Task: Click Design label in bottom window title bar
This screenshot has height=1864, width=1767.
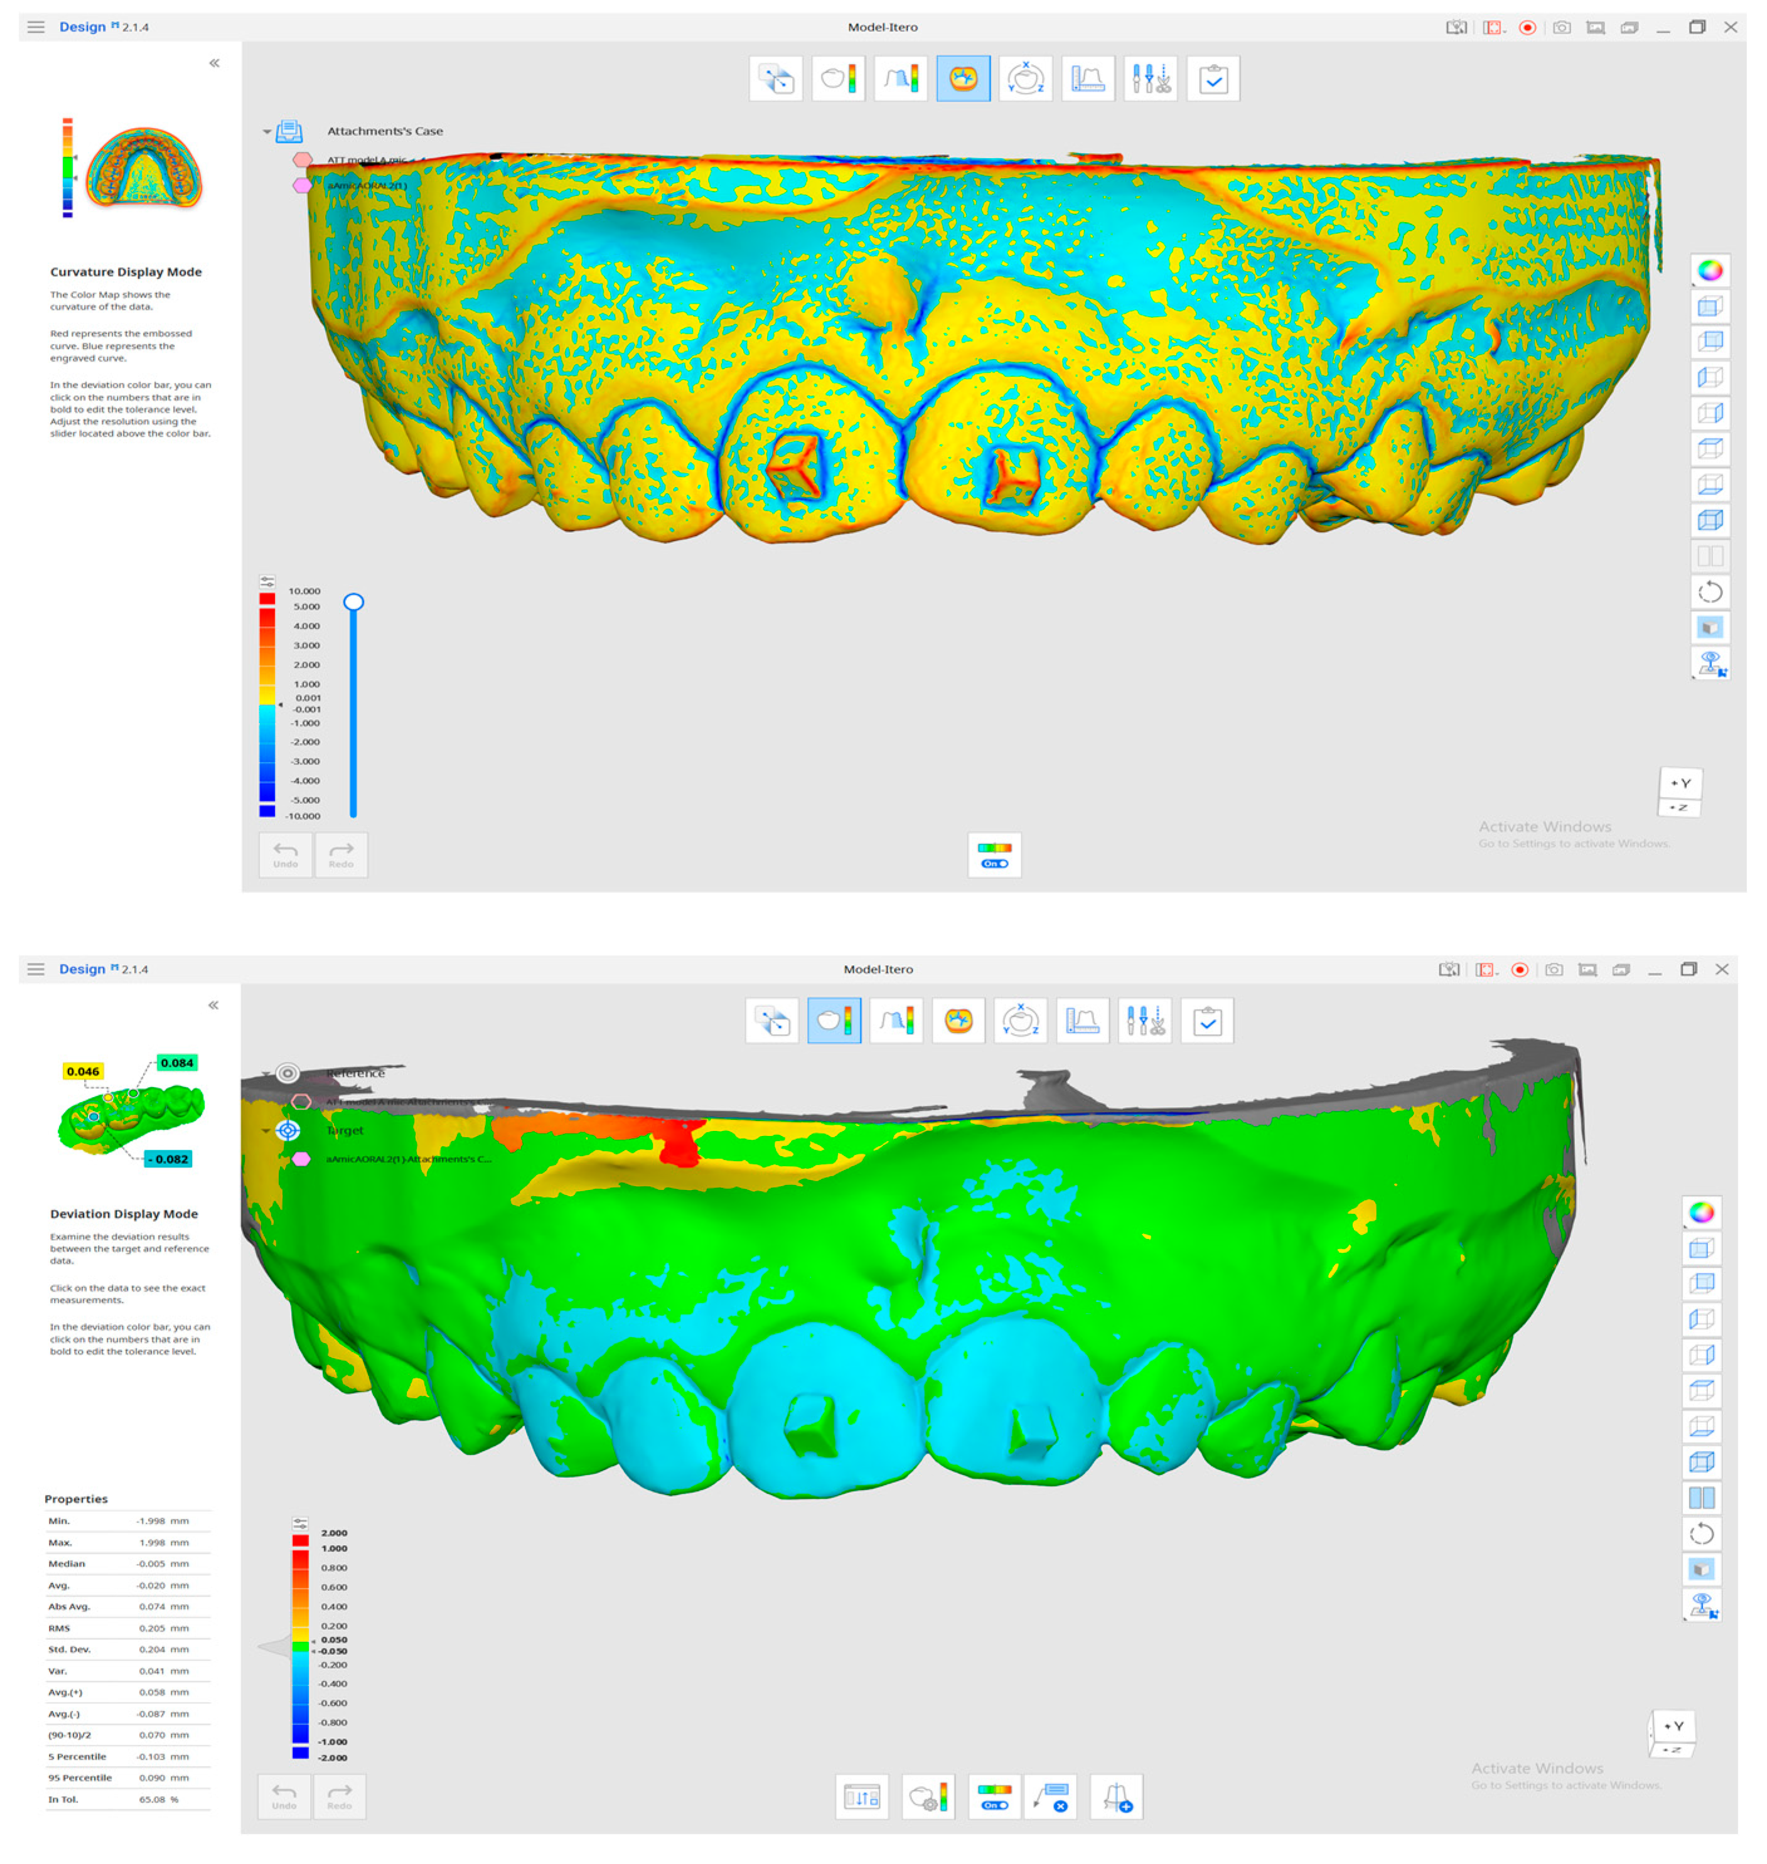Action: pos(83,969)
